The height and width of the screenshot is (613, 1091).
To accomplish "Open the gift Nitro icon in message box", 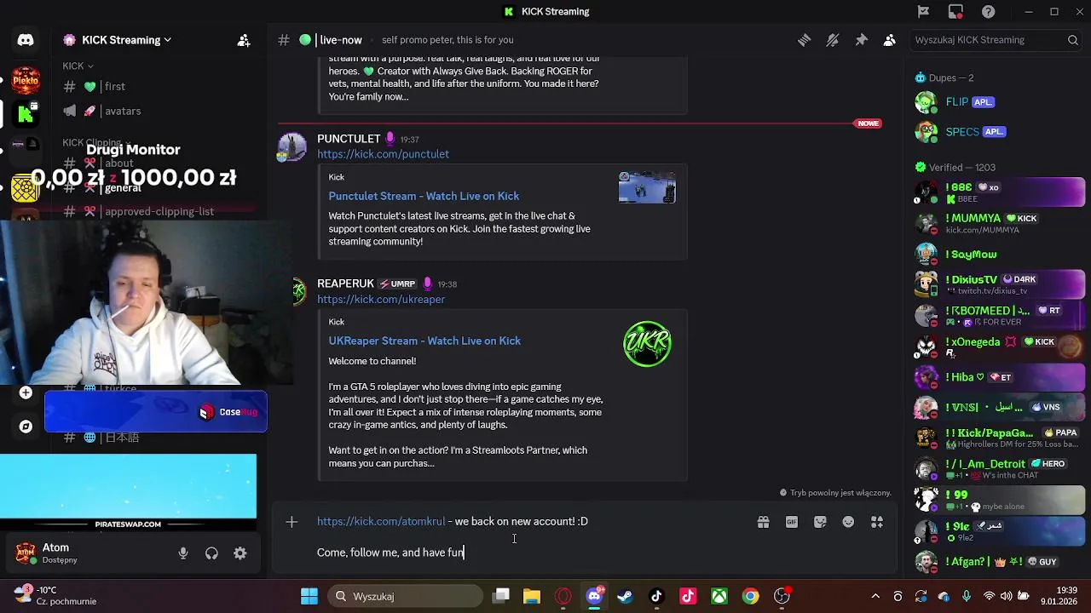I will point(763,522).
